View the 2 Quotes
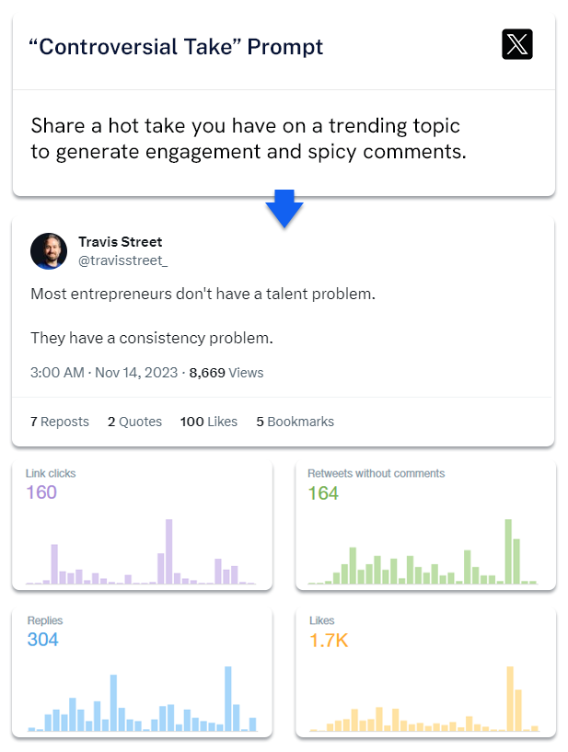 [134, 422]
